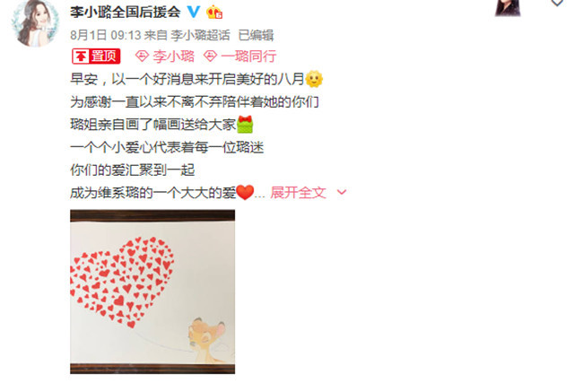The height and width of the screenshot is (383, 574).
Task: Click the sun face emoji after 八月
Action: [314, 79]
